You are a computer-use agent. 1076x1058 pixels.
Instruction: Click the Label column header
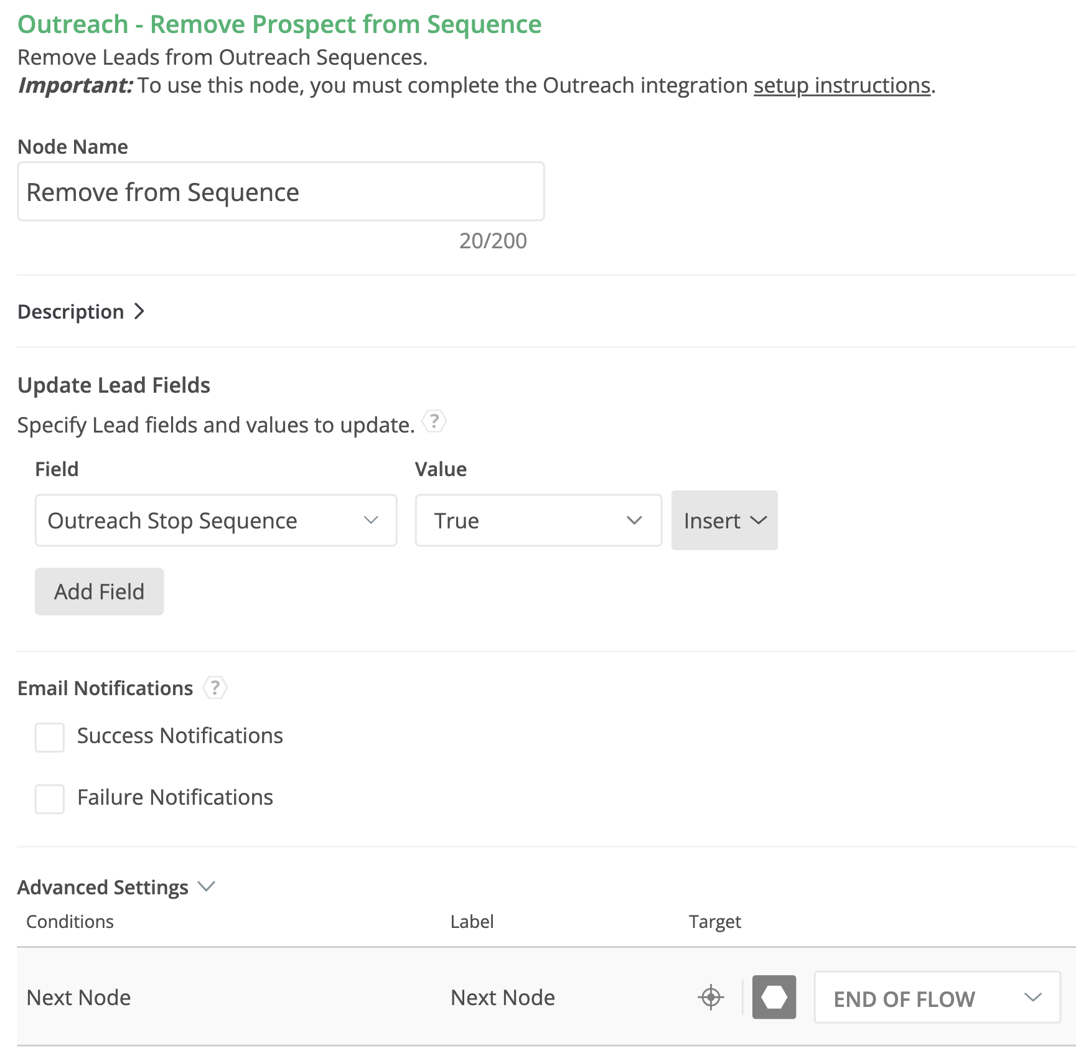[x=472, y=922]
